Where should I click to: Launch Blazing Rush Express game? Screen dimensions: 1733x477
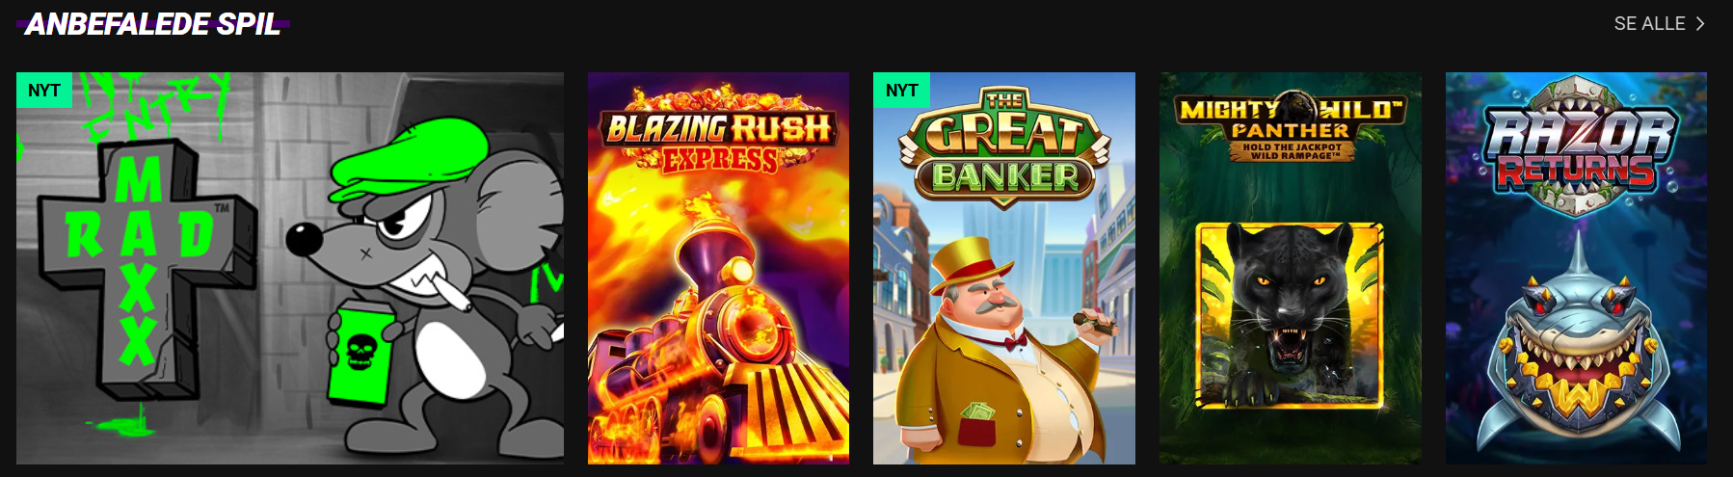(x=718, y=268)
